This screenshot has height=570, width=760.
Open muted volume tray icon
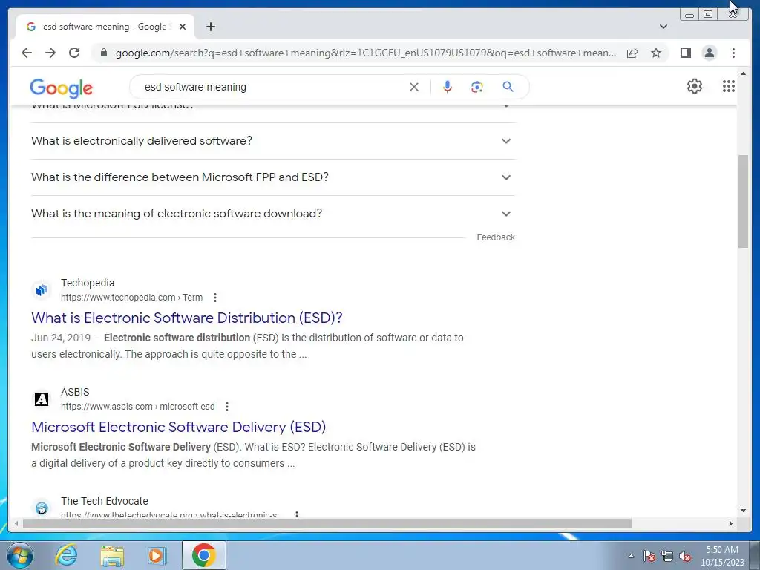685,556
